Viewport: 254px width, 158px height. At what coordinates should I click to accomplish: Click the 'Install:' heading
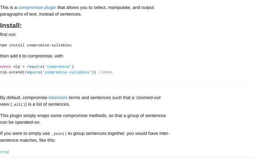pyautogui.click(x=11, y=25)
